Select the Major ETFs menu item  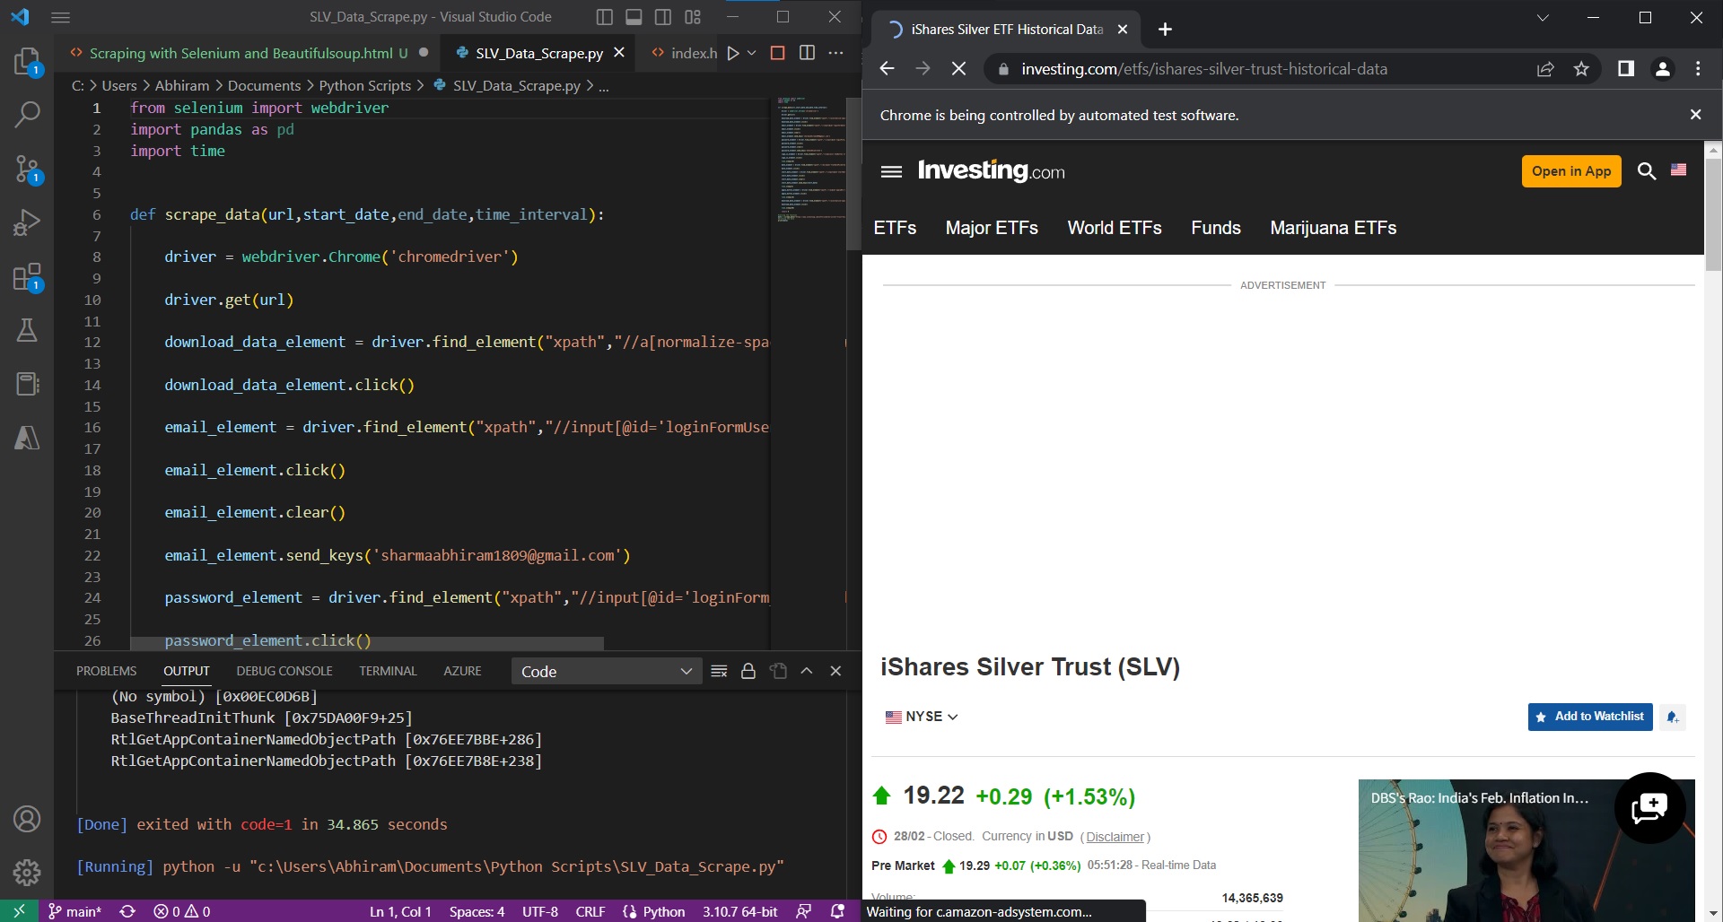(991, 228)
